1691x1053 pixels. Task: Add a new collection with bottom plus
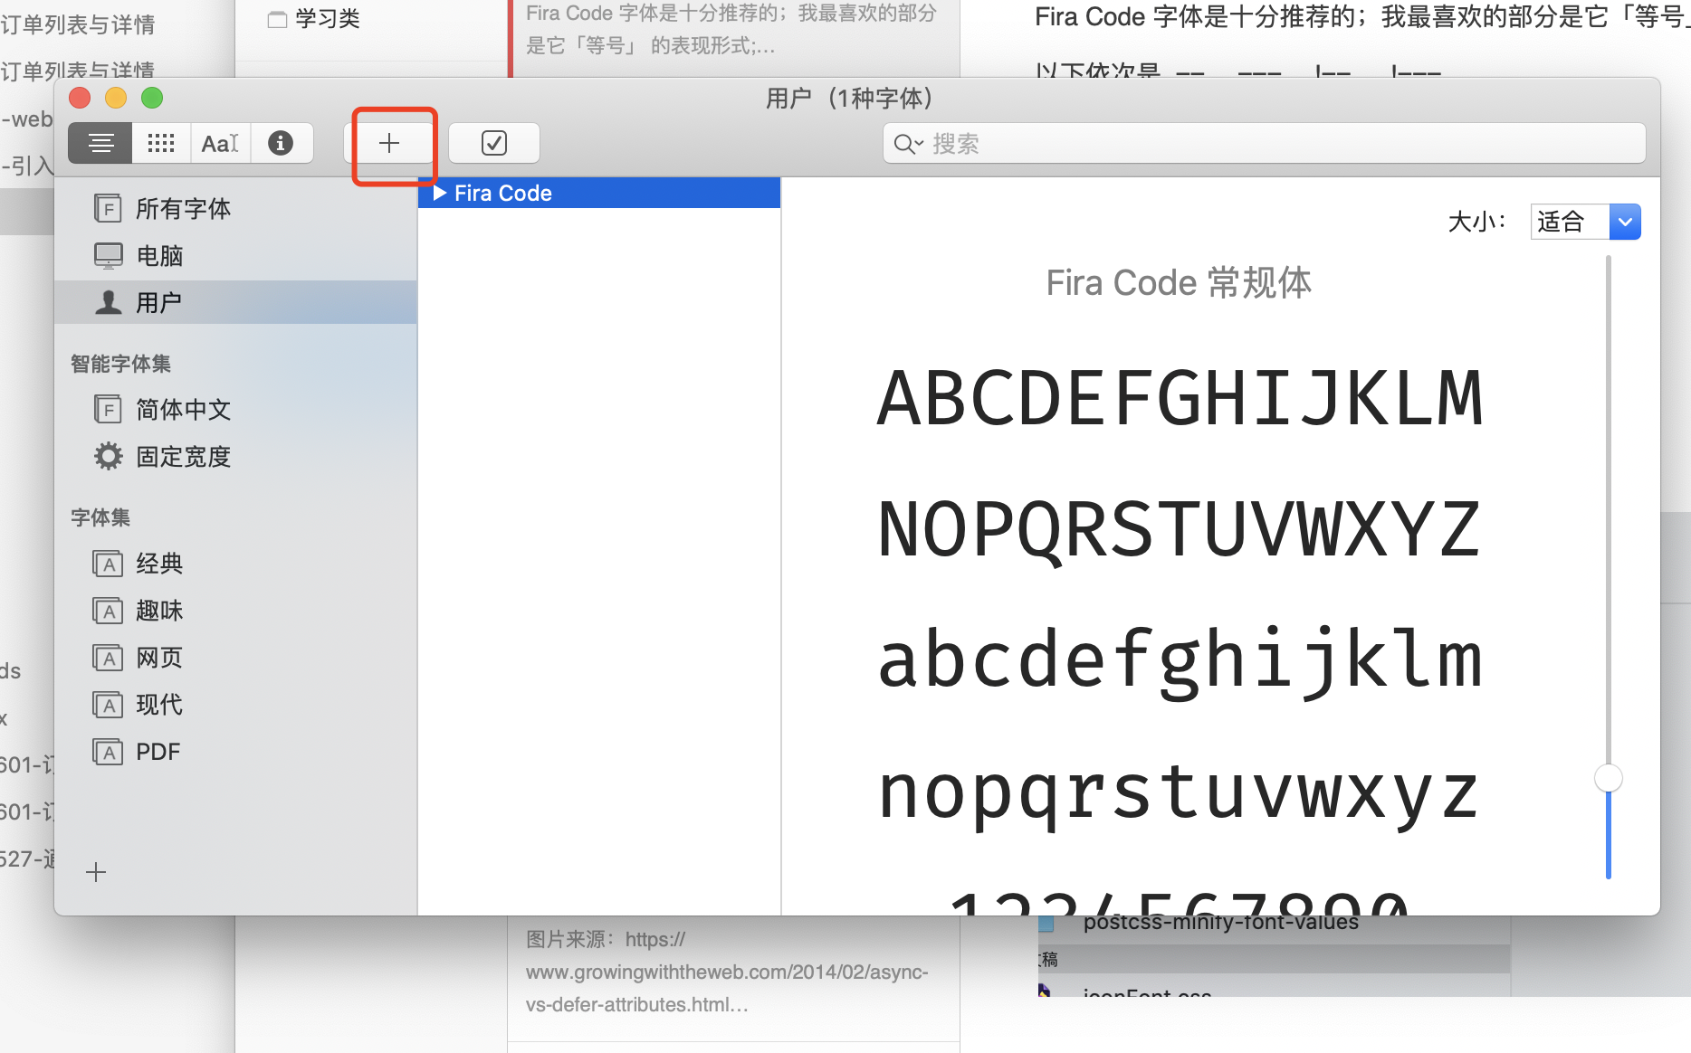click(x=96, y=872)
